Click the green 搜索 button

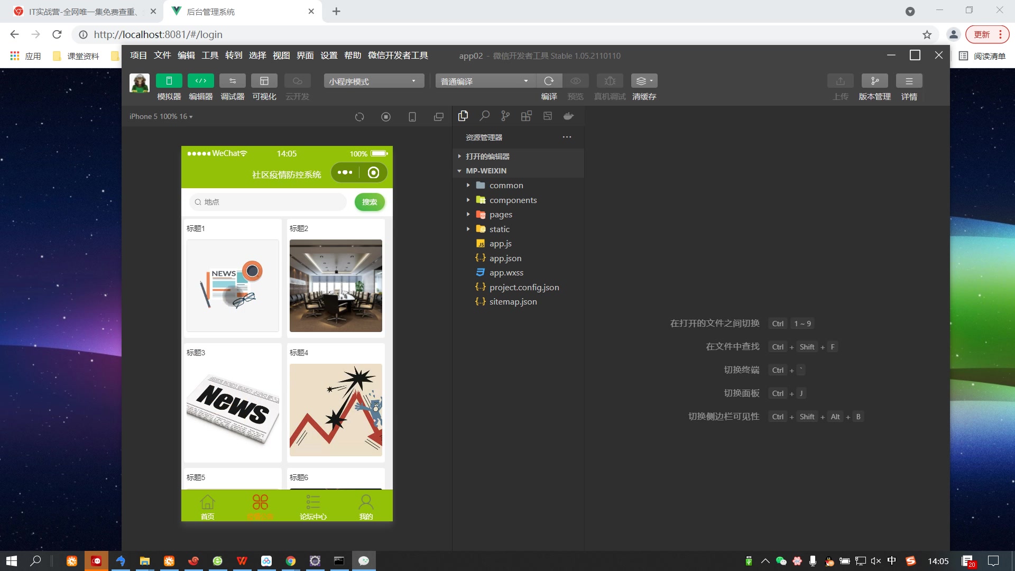(x=370, y=202)
